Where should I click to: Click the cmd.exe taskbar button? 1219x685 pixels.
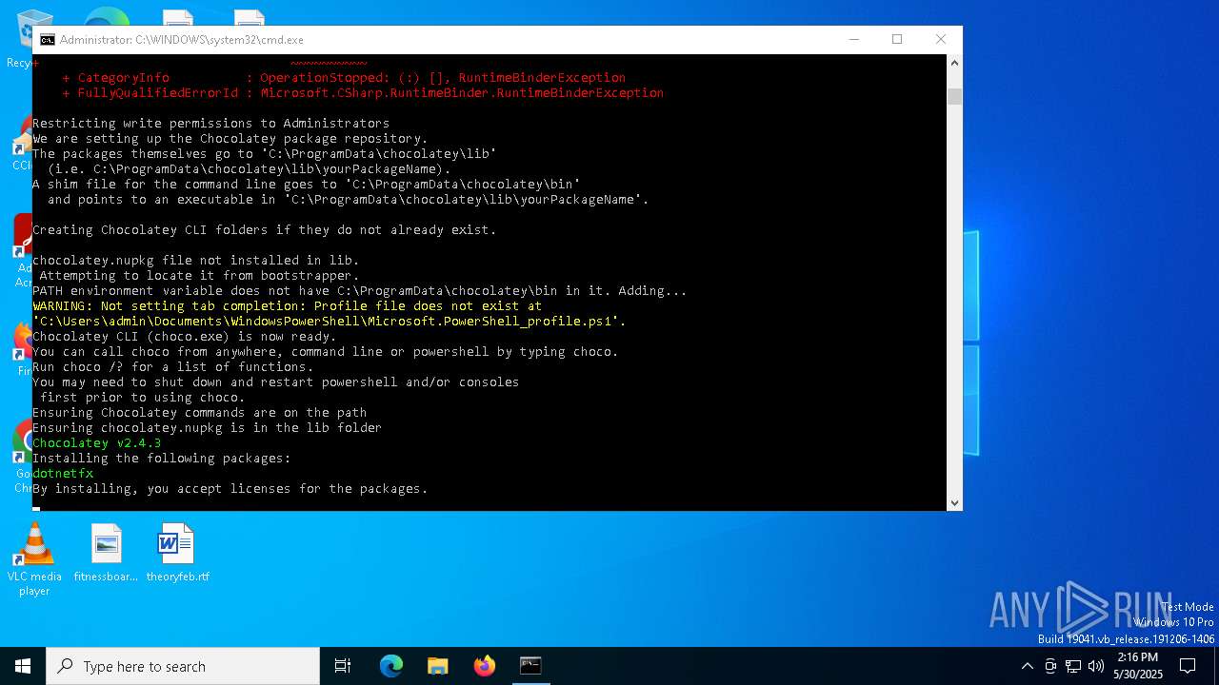point(530,666)
